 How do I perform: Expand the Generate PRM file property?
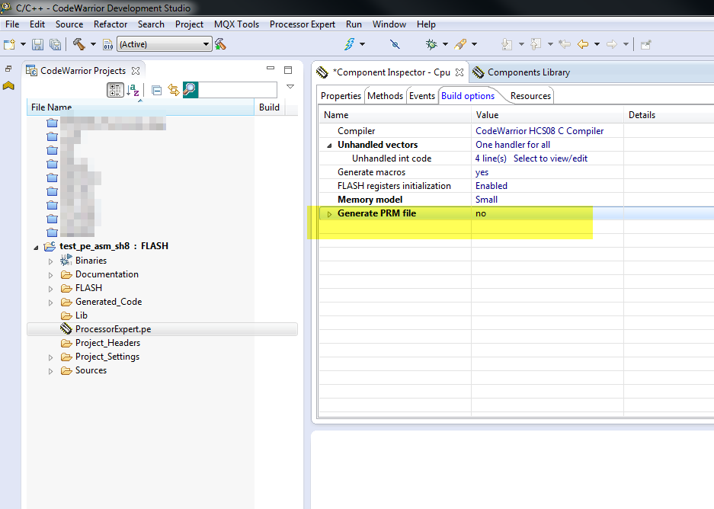[x=329, y=214]
